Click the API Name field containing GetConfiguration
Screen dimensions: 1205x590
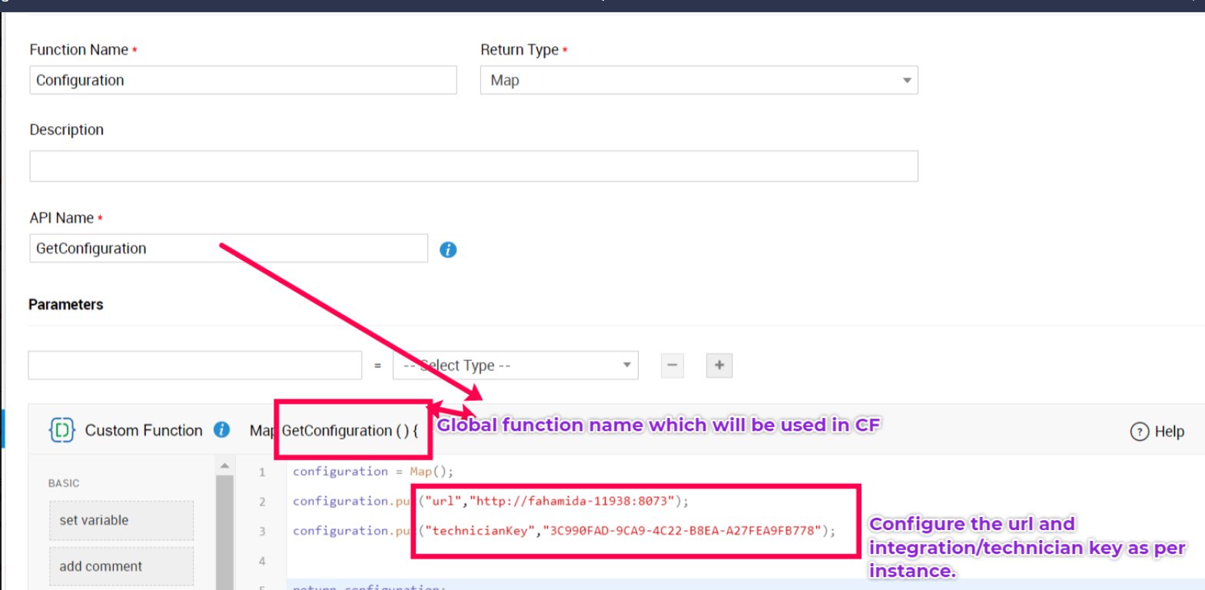pyautogui.click(x=228, y=248)
